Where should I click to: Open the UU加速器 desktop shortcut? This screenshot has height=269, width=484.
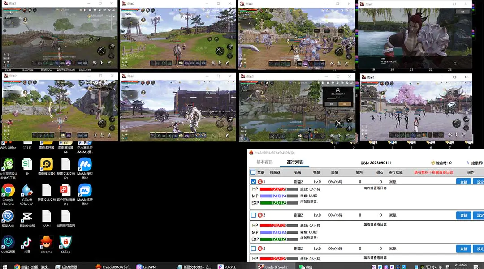(8, 243)
